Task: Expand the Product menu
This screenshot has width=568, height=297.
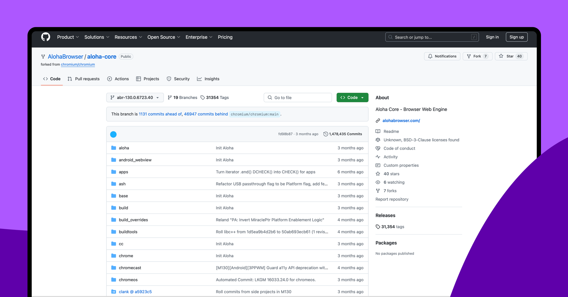Action: pos(68,37)
